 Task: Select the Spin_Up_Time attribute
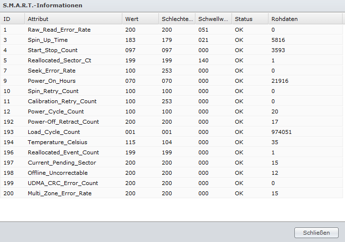click(x=48, y=40)
